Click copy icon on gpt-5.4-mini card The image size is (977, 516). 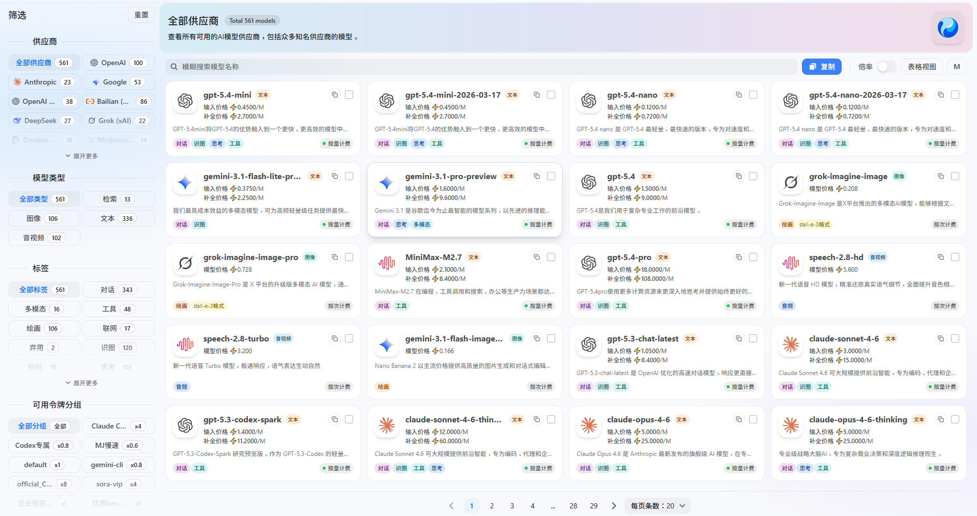point(335,95)
